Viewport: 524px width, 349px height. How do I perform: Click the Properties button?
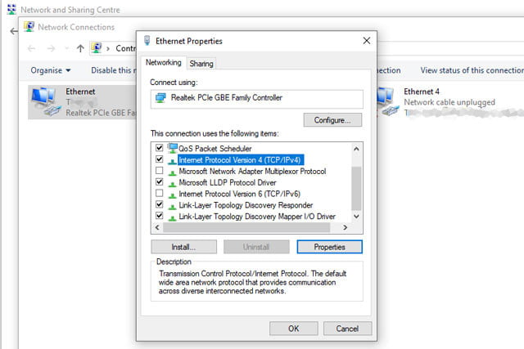point(329,247)
